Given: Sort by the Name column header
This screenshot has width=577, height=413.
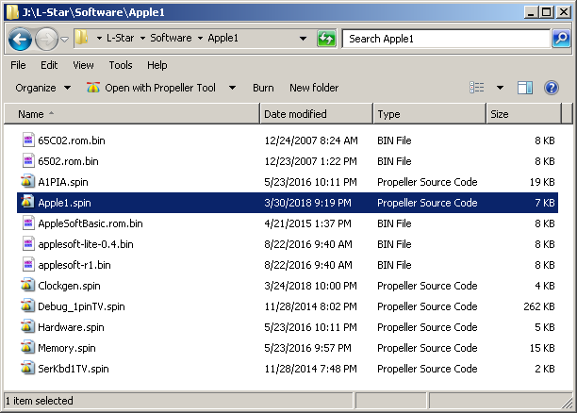Looking at the screenshot, I should [x=132, y=114].
